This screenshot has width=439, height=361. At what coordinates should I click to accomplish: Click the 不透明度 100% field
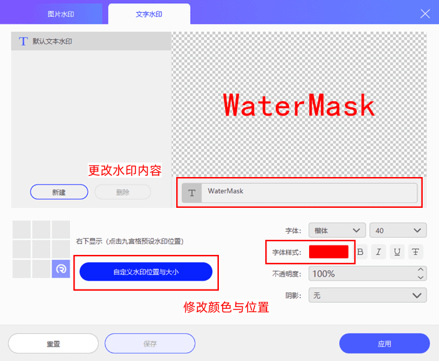pyautogui.click(x=368, y=273)
